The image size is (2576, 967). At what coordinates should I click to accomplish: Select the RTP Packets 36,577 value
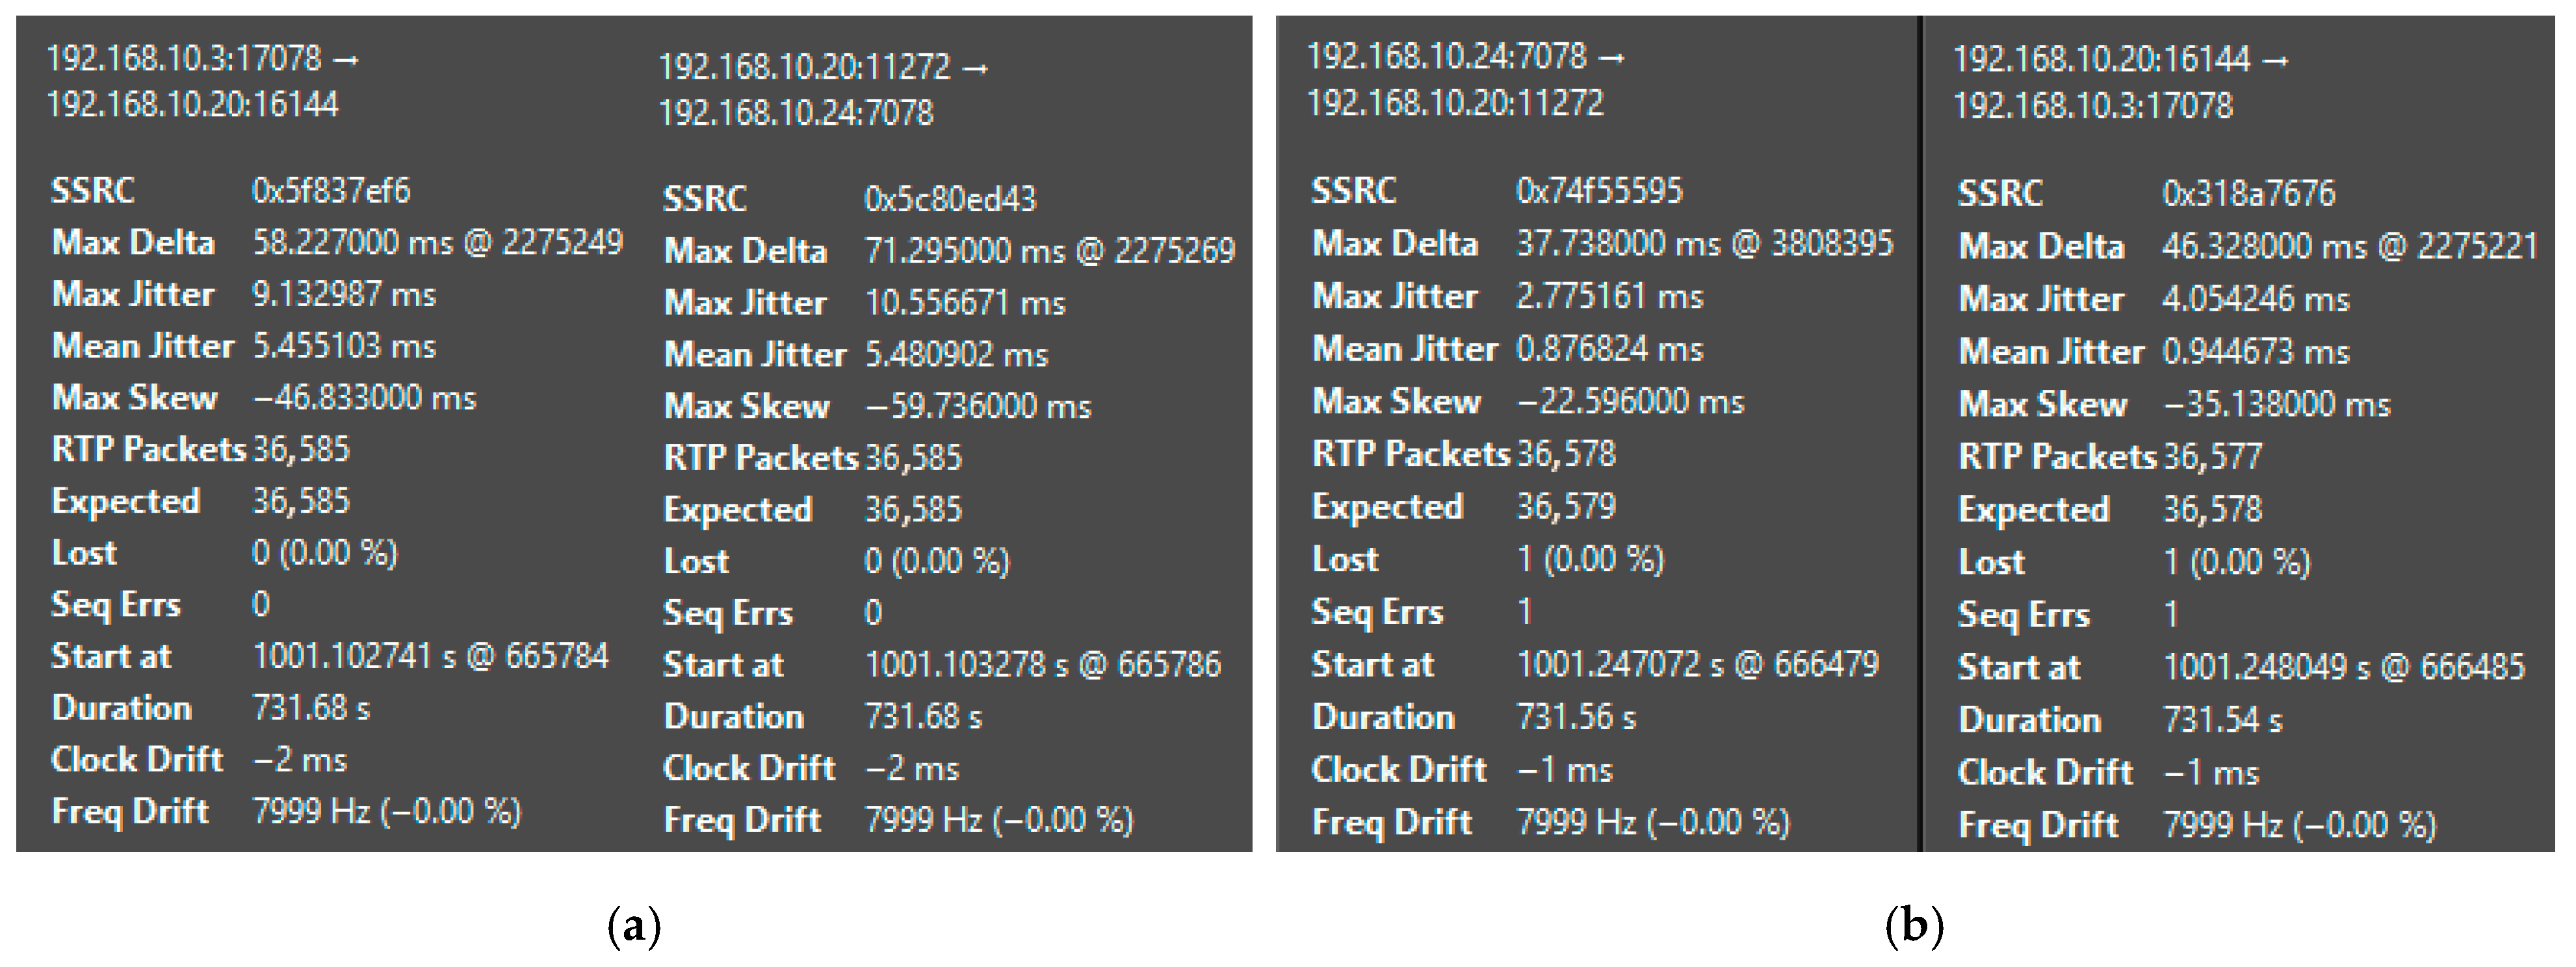pyautogui.click(x=2212, y=457)
